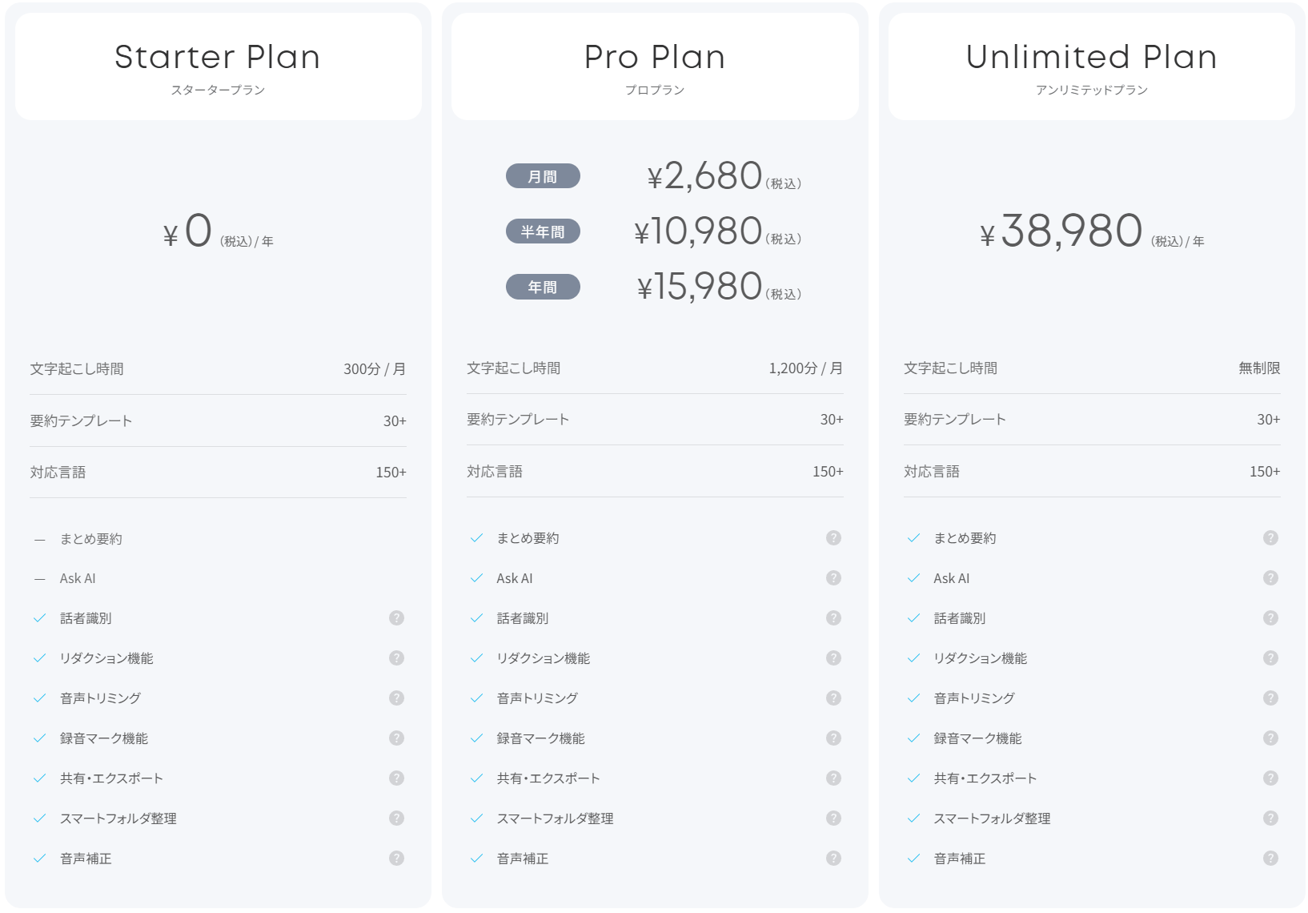The image size is (1308, 913).
Task: Show help for Unlimited 共有・エクスポート
Action: tap(1270, 778)
